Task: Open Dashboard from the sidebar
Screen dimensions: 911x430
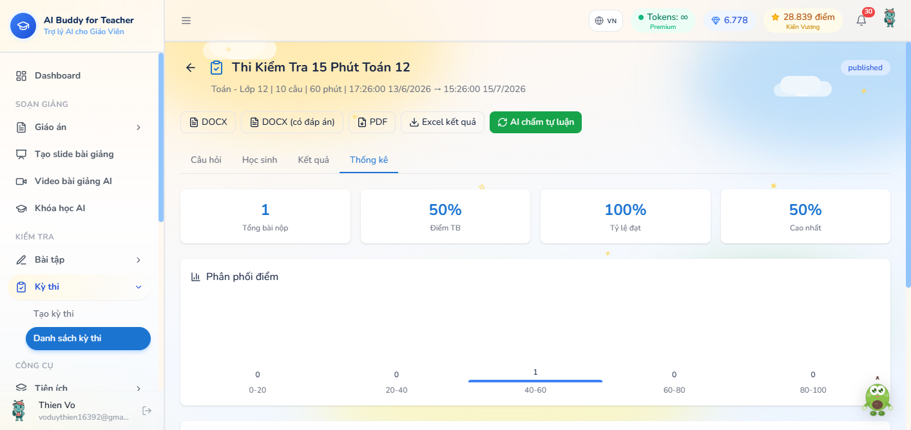Action: 79,75
